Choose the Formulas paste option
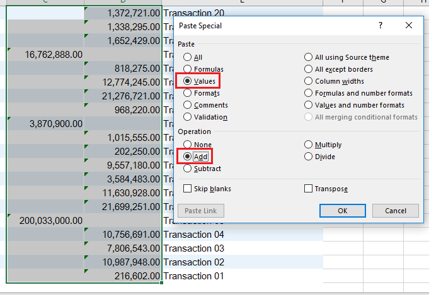The height and width of the screenshot is (295, 441). pos(187,70)
